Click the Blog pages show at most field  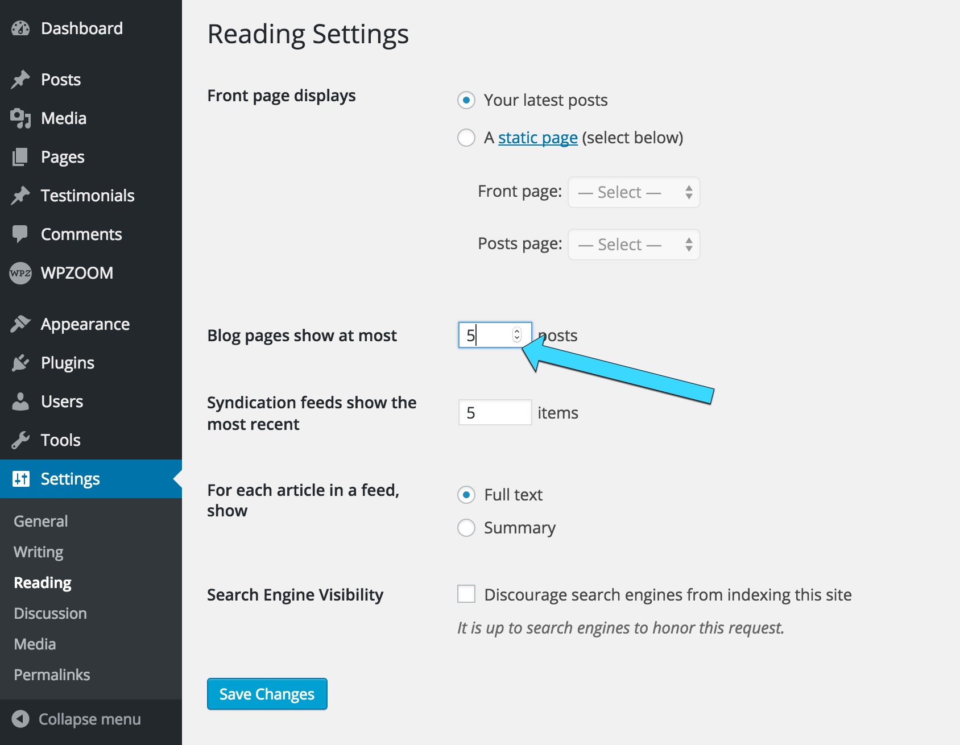click(x=495, y=335)
